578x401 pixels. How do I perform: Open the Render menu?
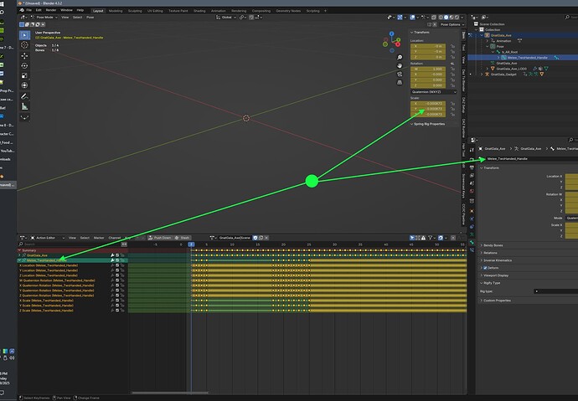(x=52, y=10)
